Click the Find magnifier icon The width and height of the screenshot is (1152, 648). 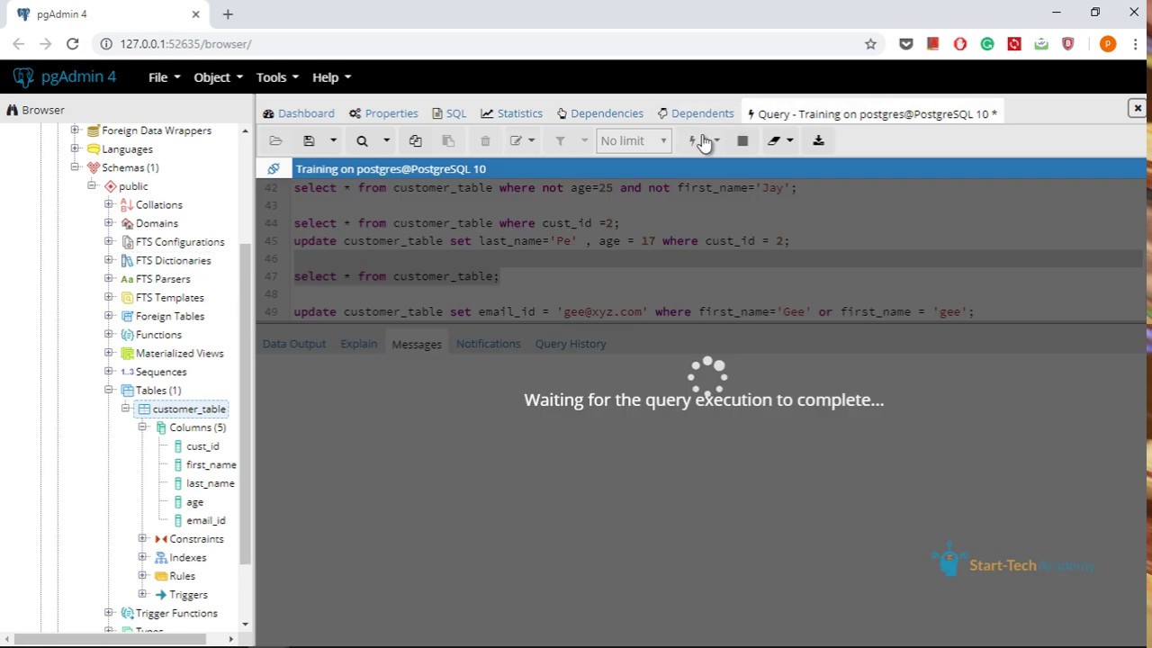point(362,140)
